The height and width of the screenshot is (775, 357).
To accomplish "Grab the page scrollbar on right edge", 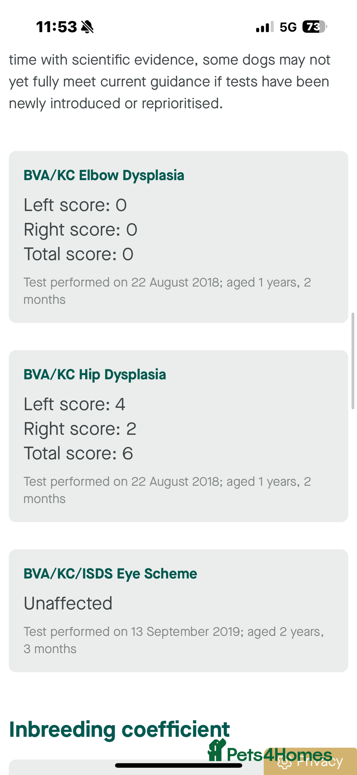I will pos(353,361).
